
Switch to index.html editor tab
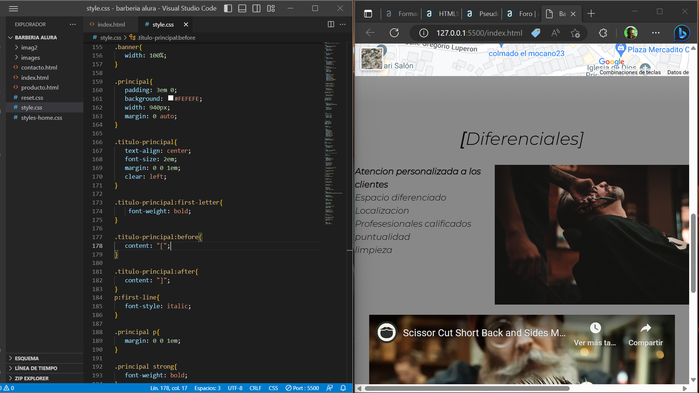click(x=111, y=24)
